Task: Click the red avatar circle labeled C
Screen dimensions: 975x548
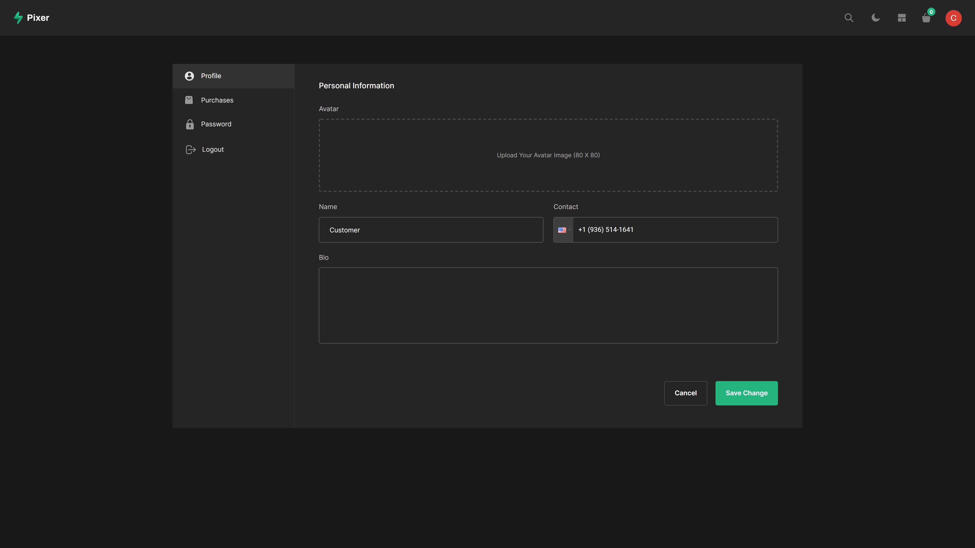Action: click(953, 18)
